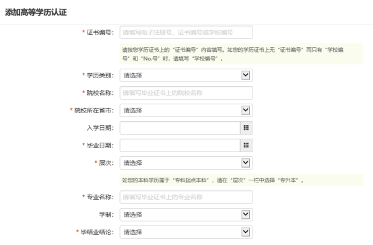The image size is (373, 245).
Task: Click the 层次 dropdown arrow
Action: (246, 163)
